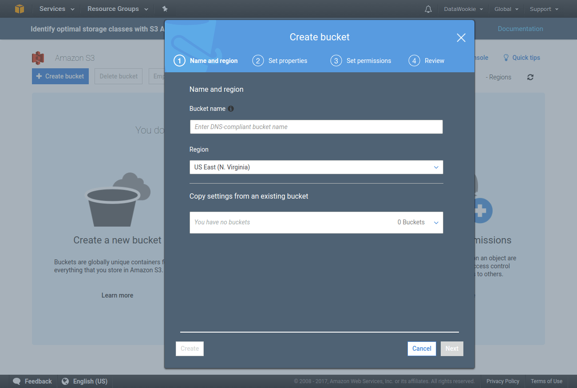This screenshot has width=577, height=388.
Task: Click the AWS home logo icon
Action: (x=19, y=9)
